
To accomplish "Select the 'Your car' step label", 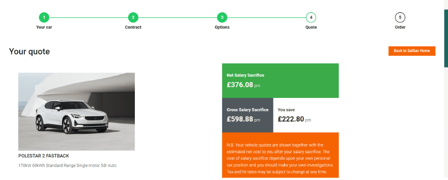I will click(x=44, y=27).
